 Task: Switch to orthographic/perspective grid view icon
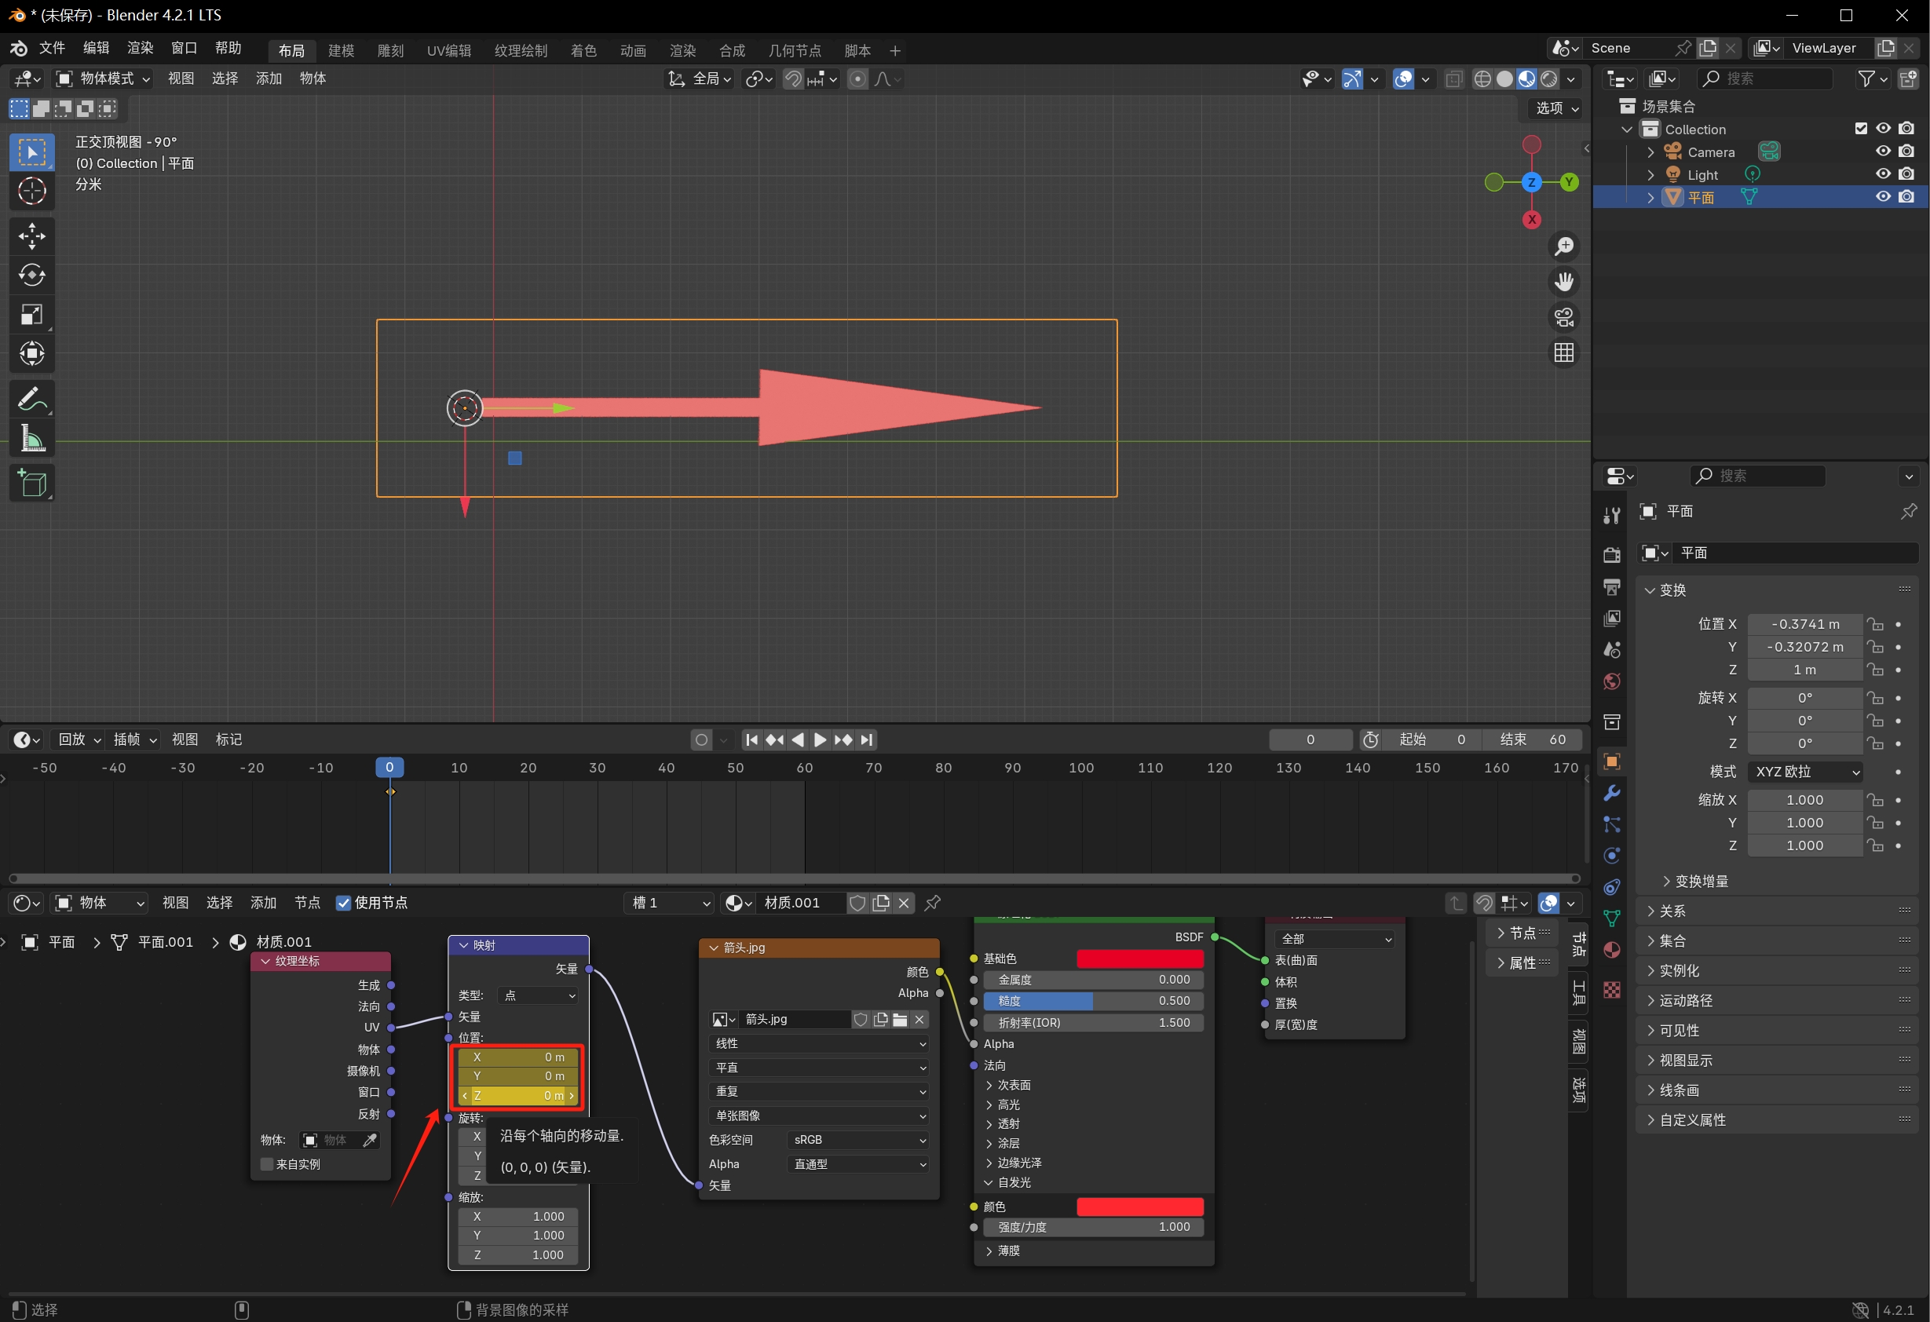tap(1564, 353)
